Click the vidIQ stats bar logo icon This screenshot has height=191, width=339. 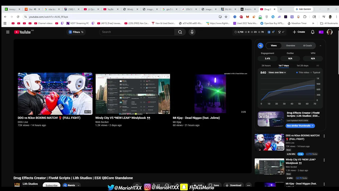tap(269, 32)
